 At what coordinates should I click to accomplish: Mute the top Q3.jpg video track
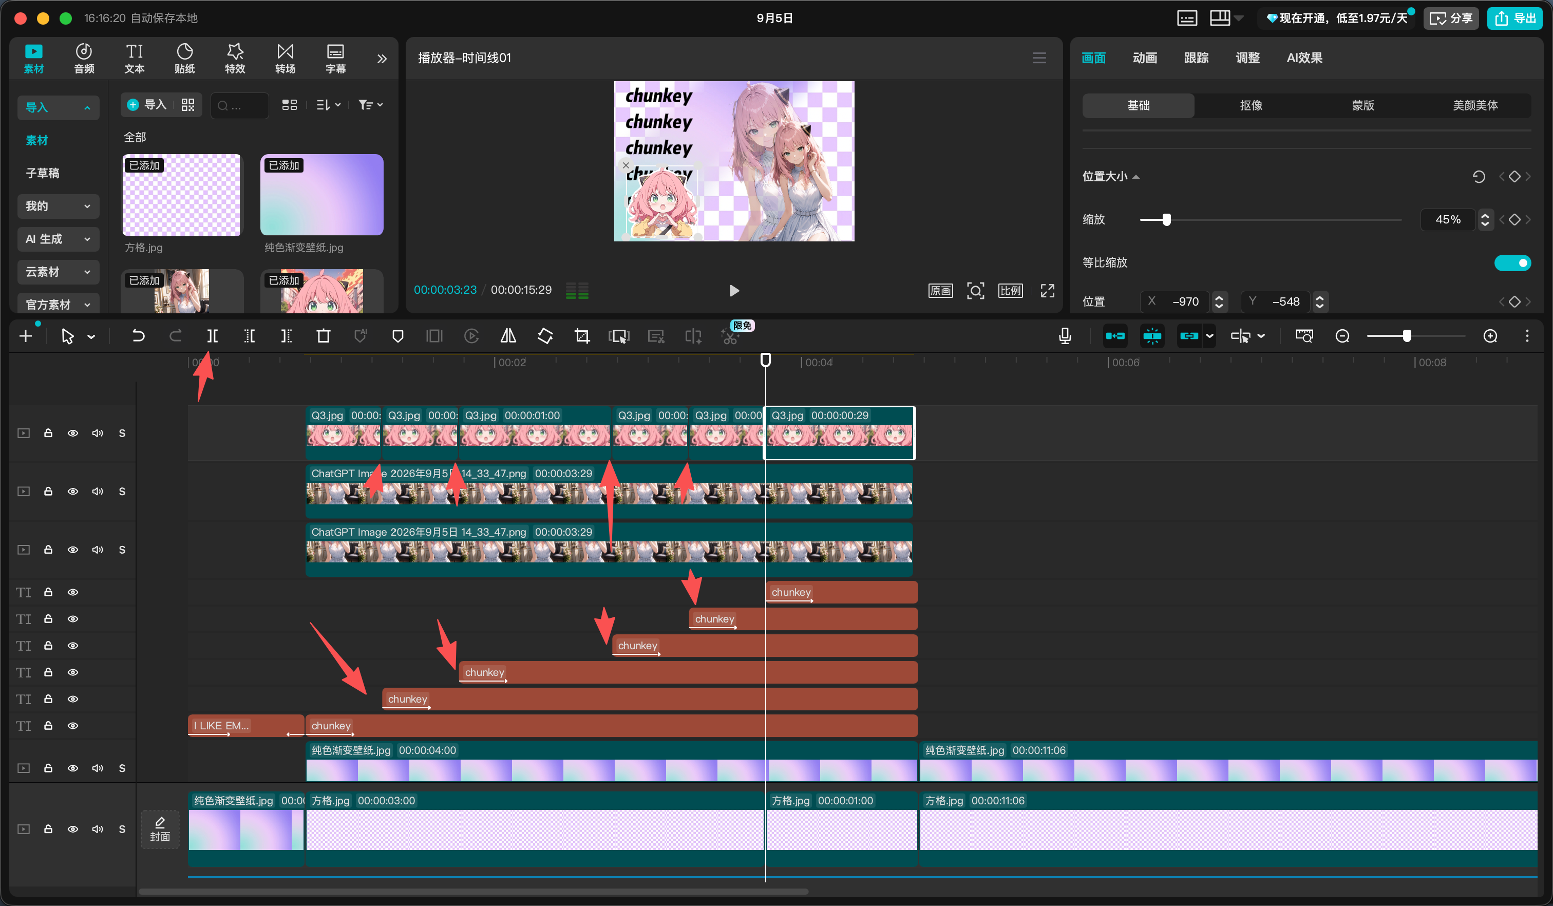pos(98,433)
